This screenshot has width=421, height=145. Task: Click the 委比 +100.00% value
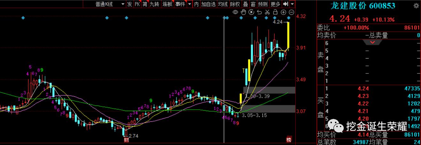[356, 28]
